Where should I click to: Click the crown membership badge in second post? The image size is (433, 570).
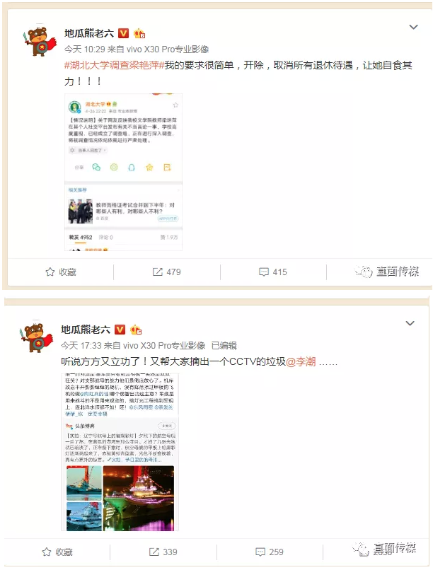pyautogui.click(x=136, y=330)
